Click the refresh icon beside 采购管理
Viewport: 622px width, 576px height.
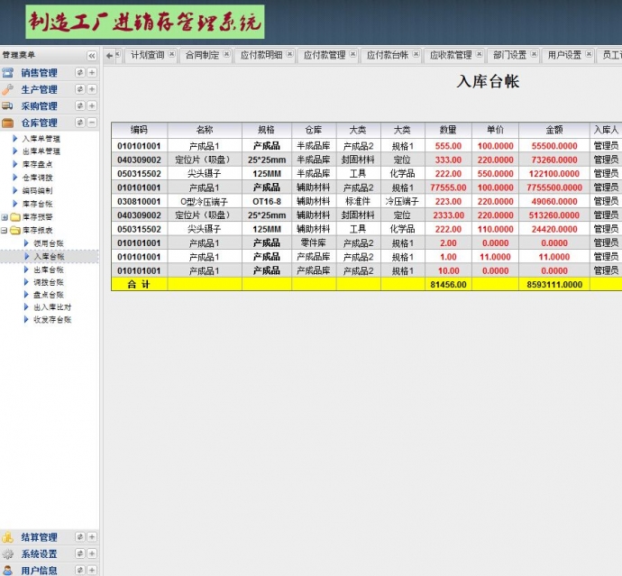tap(80, 106)
